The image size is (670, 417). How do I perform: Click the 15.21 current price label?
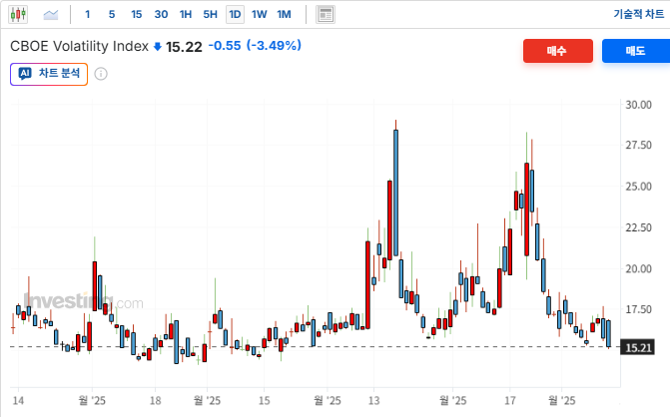tap(638, 348)
